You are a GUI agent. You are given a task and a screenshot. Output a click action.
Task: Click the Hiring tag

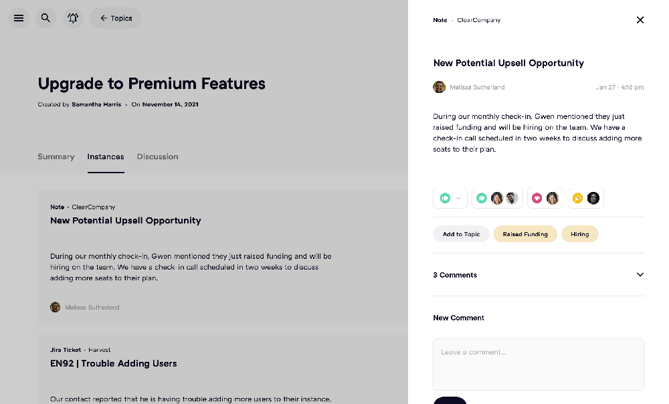(579, 234)
